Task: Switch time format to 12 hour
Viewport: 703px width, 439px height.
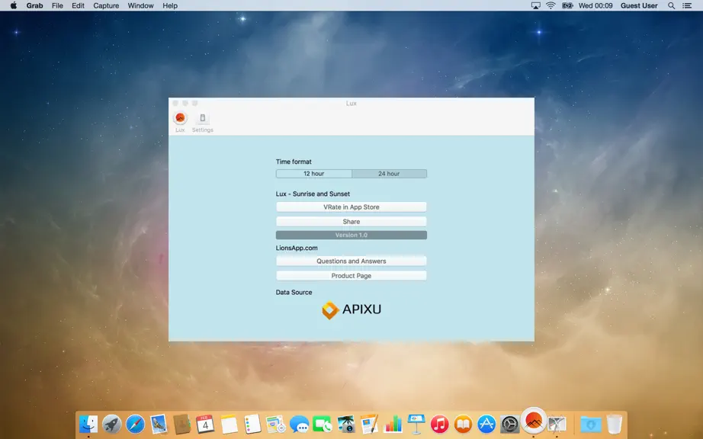Action: point(314,174)
